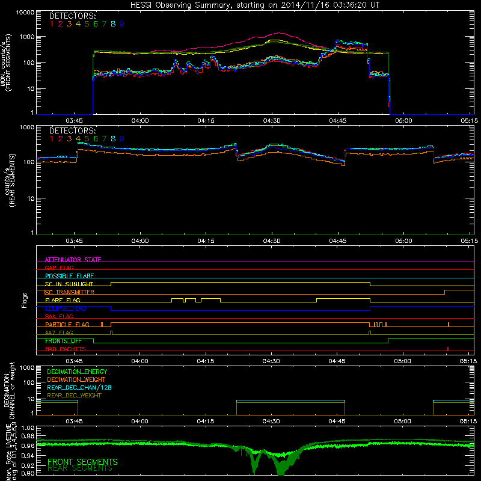Viewport: 481px width, 481px height.
Task: Click 05:15 time tick under decimation plot
Action: (x=468, y=421)
